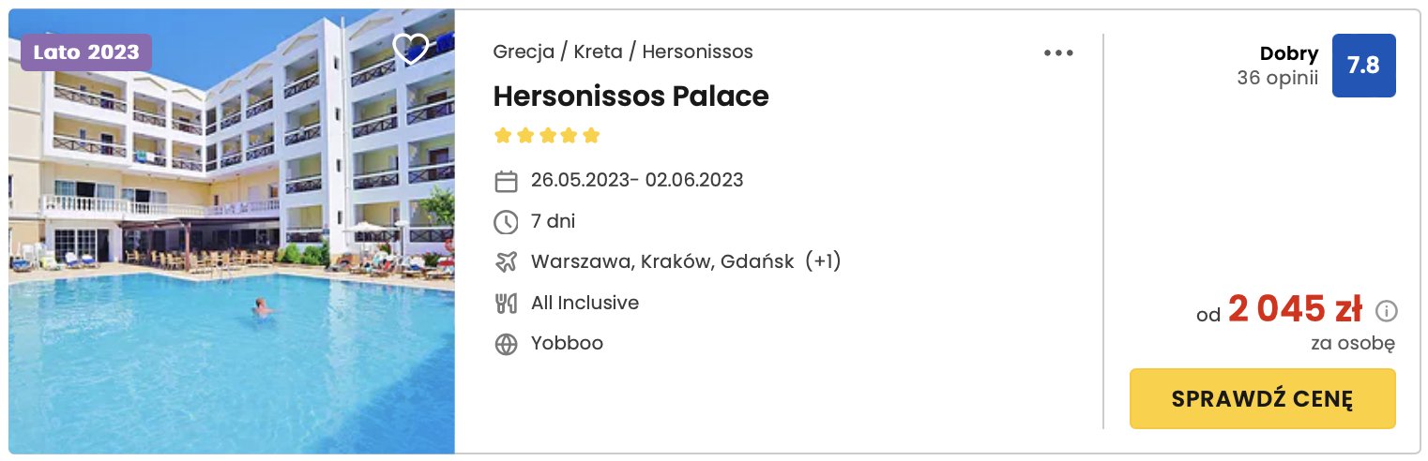
Task: Click the SPRAWDŹ CENĘ button
Action: 1262,398
